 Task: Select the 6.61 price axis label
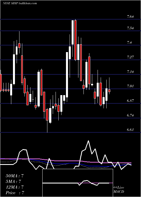click(x=130, y=130)
